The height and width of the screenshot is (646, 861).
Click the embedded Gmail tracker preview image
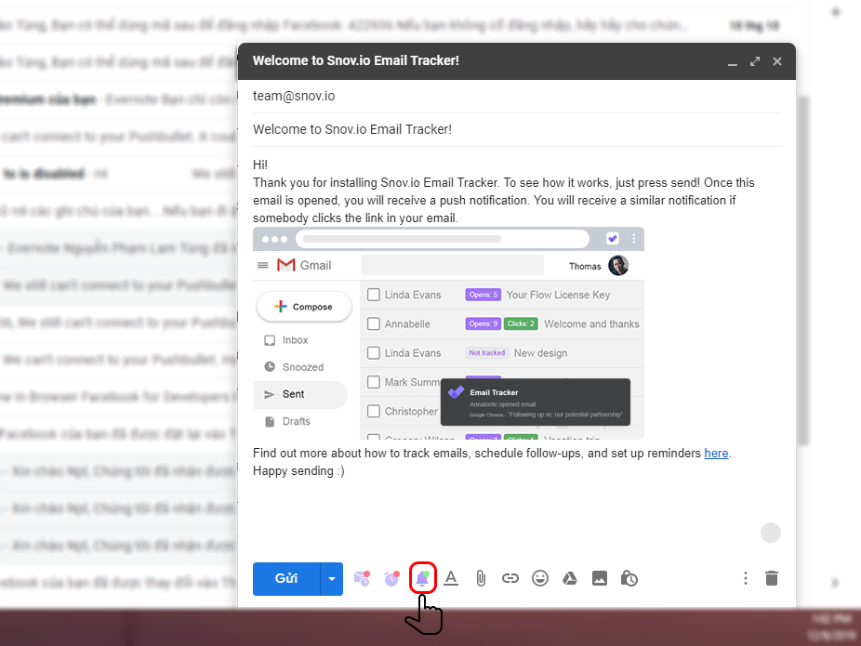pyautogui.click(x=448, y=333)
